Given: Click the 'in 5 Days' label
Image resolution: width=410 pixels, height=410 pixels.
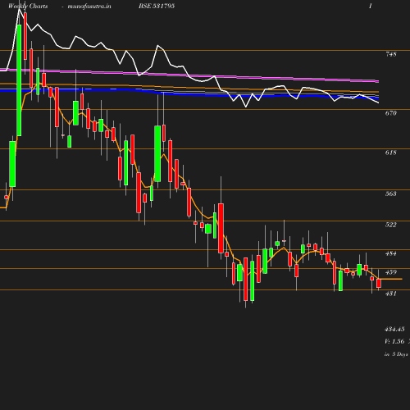Looking at the screenshot, I should point(396,354).
